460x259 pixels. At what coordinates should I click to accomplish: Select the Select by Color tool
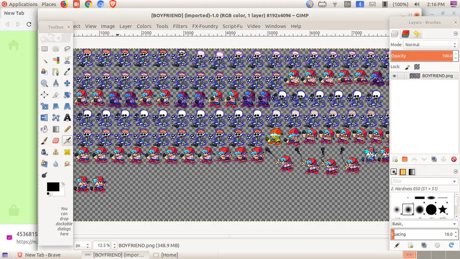coord(56,60)
